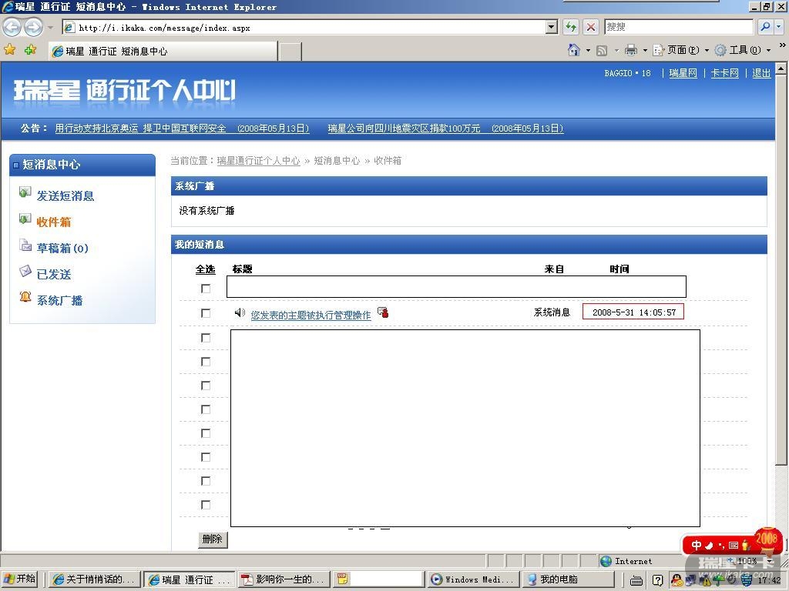
Task: Open the 页面(P) page menu
Action: [681, 50]
